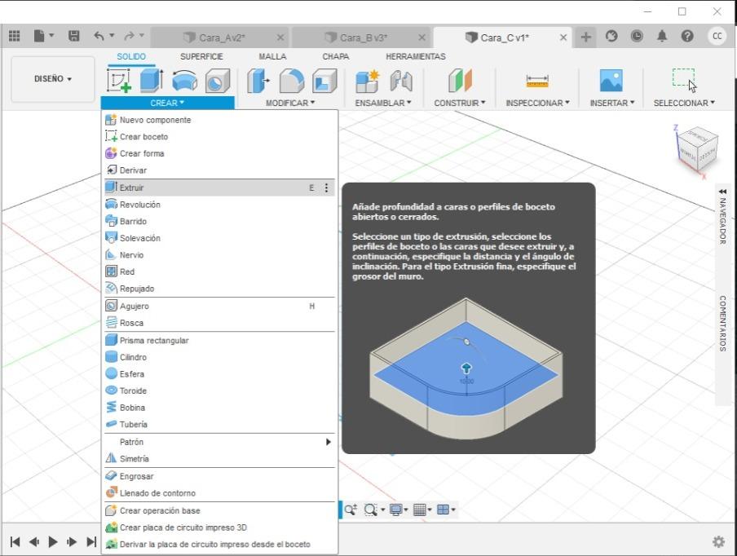Image resolution: width=737 pixels, height=556 pixels.
Task: Collapse the CREAR dropdown menu
Action: pos(167,103)
